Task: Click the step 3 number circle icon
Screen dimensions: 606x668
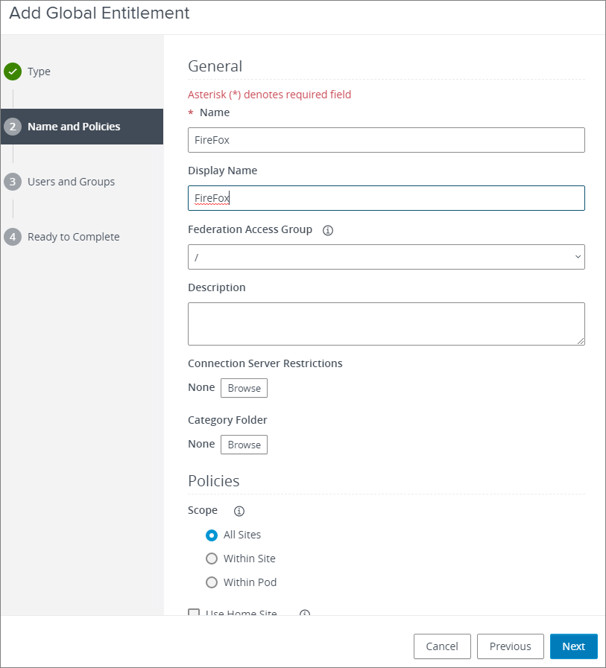Action: coord(13,182)
